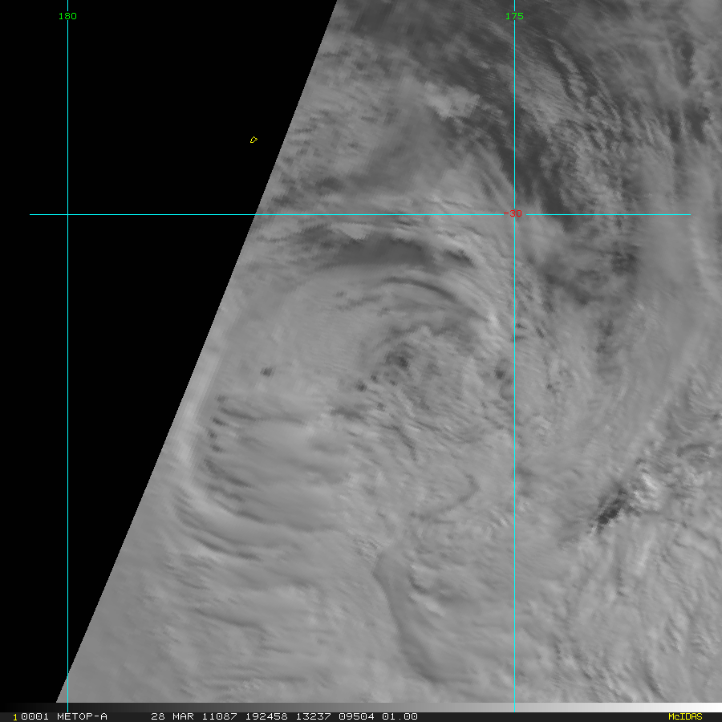
Task: Click the 192458 timestamp in status bar
Action: coord(247,716)
